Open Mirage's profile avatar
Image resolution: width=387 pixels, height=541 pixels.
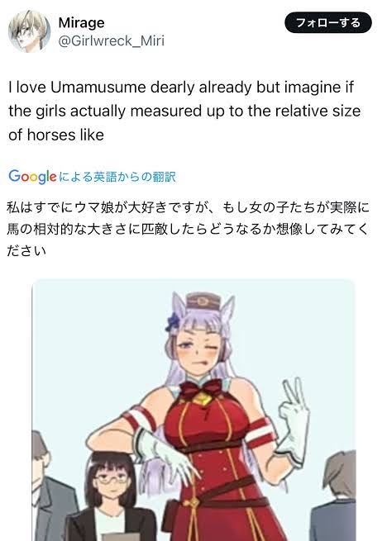[30, 31]
